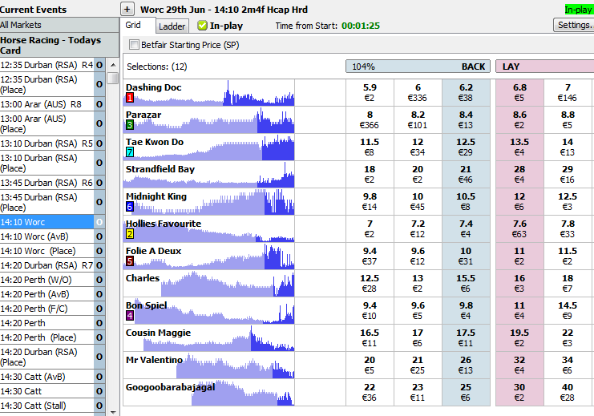Click the event list scroll-down arrow
This screenshot has width=594, height=416.
(113, 412)
